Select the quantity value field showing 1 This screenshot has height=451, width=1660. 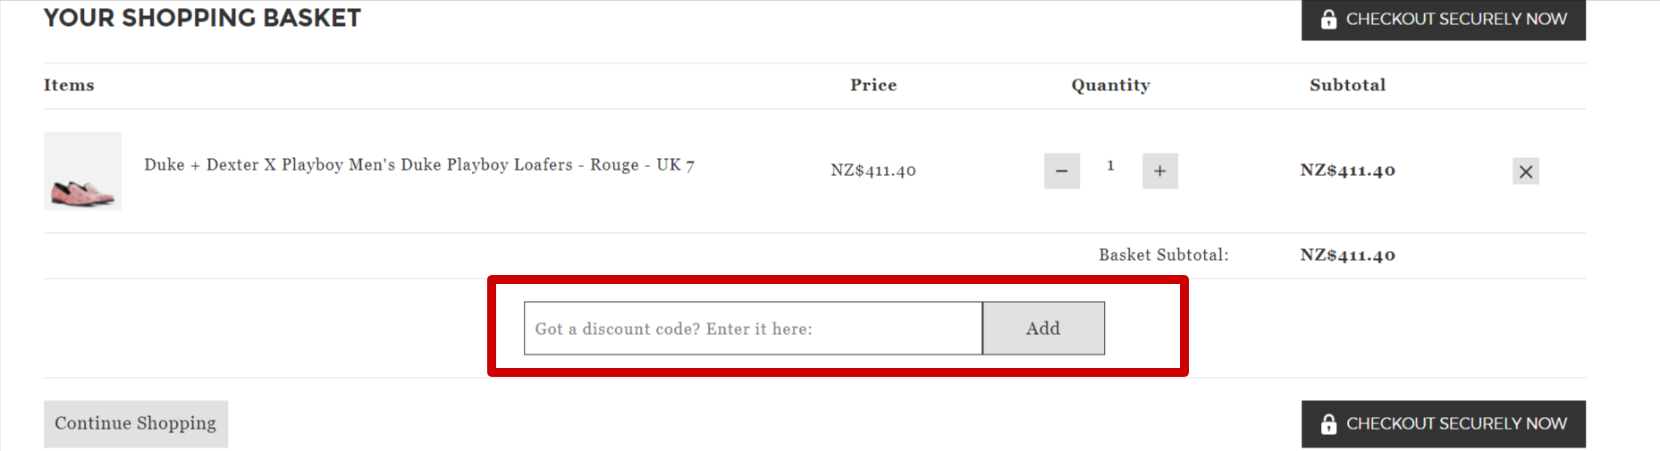1110,166
